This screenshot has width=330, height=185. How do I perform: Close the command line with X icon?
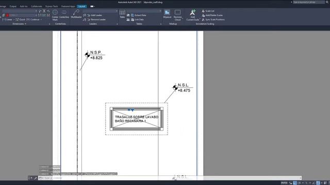coord(31,178)
